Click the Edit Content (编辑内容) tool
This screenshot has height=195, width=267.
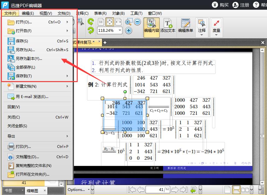(151, 26)
